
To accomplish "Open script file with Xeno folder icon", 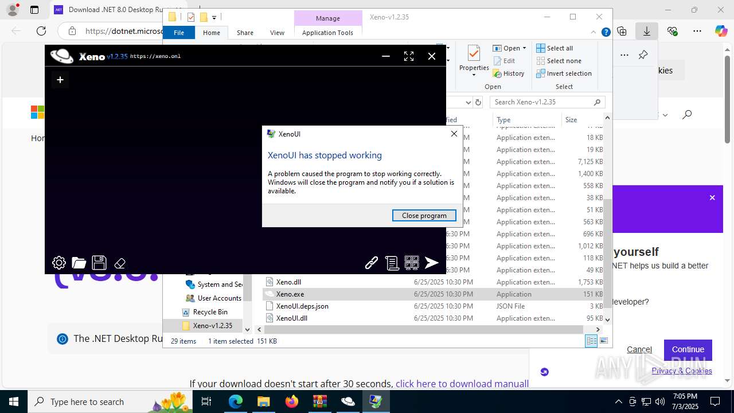I will coord(79,263).
